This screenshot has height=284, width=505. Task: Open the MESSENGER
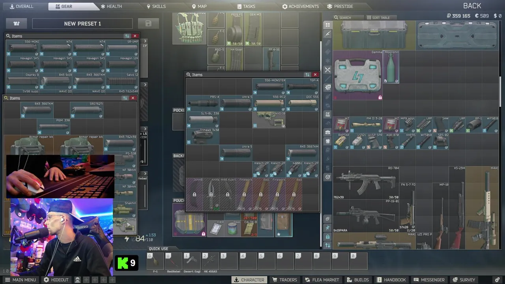(x=429, y=280)
